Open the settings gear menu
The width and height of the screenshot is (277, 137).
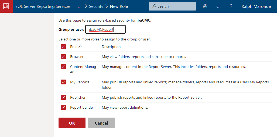pyautogui.click(x=205, y=6)
